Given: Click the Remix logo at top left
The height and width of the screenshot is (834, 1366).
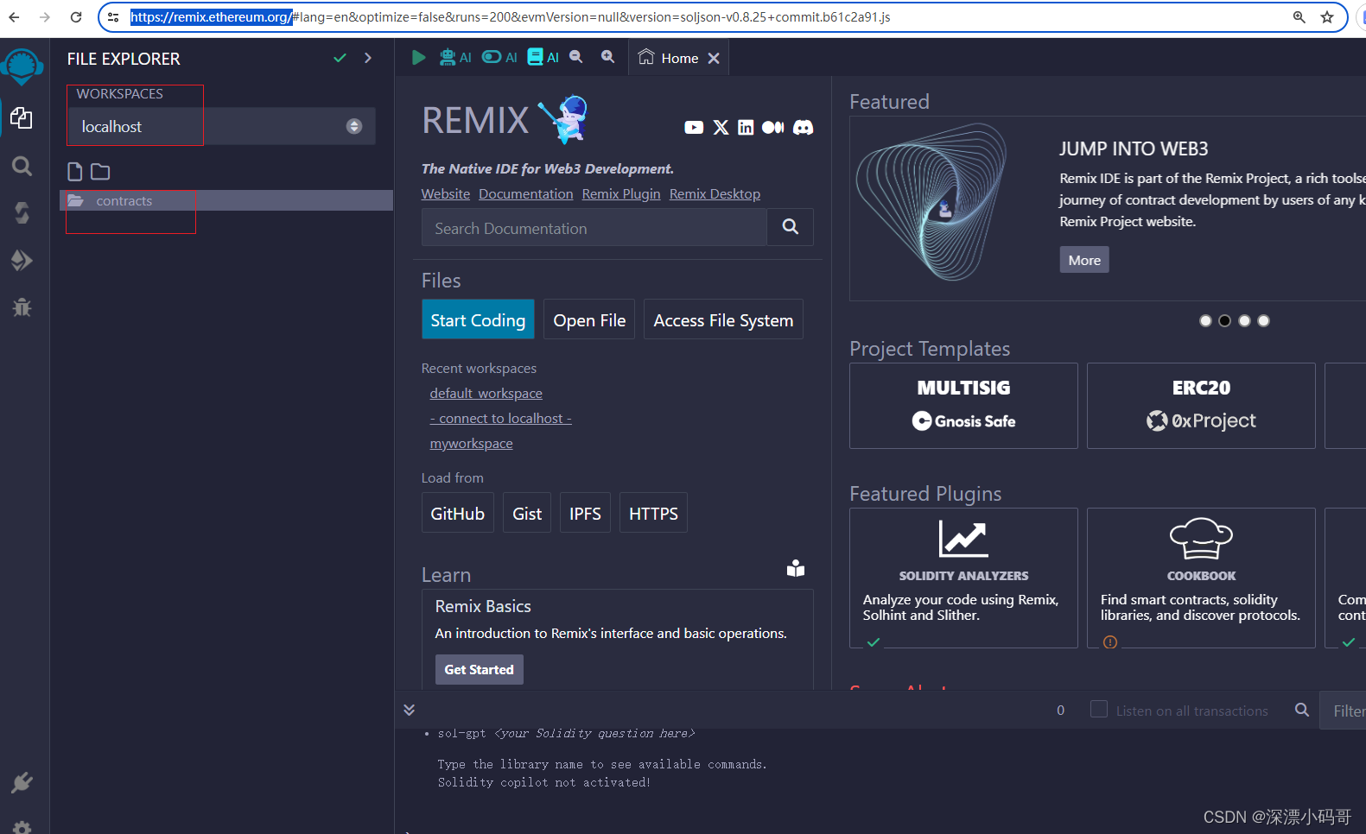Looking at the screenshot, I should point(22,67).
